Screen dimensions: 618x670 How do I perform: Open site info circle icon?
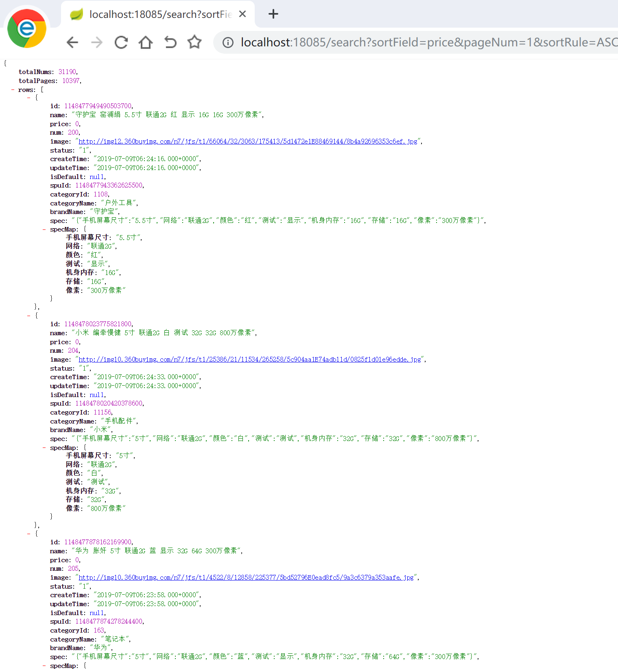tap(228, 42)
